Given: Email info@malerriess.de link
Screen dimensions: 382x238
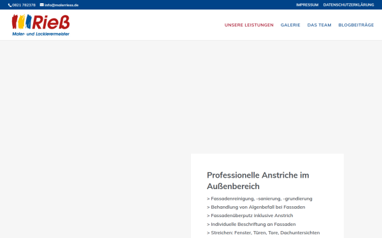Looking at the screenshot, I should pos(61,5).
